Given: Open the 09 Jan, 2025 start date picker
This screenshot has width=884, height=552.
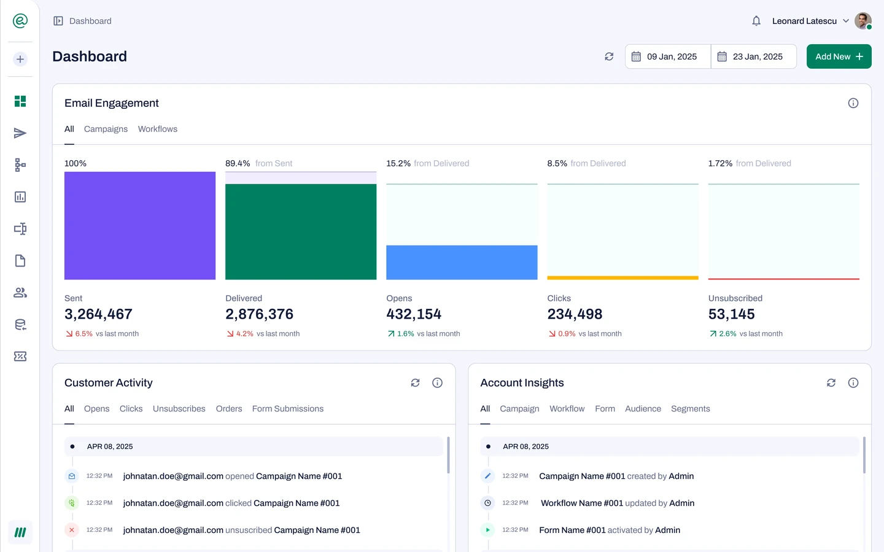Looking at the screenshot, I should (x=668, y=56).
